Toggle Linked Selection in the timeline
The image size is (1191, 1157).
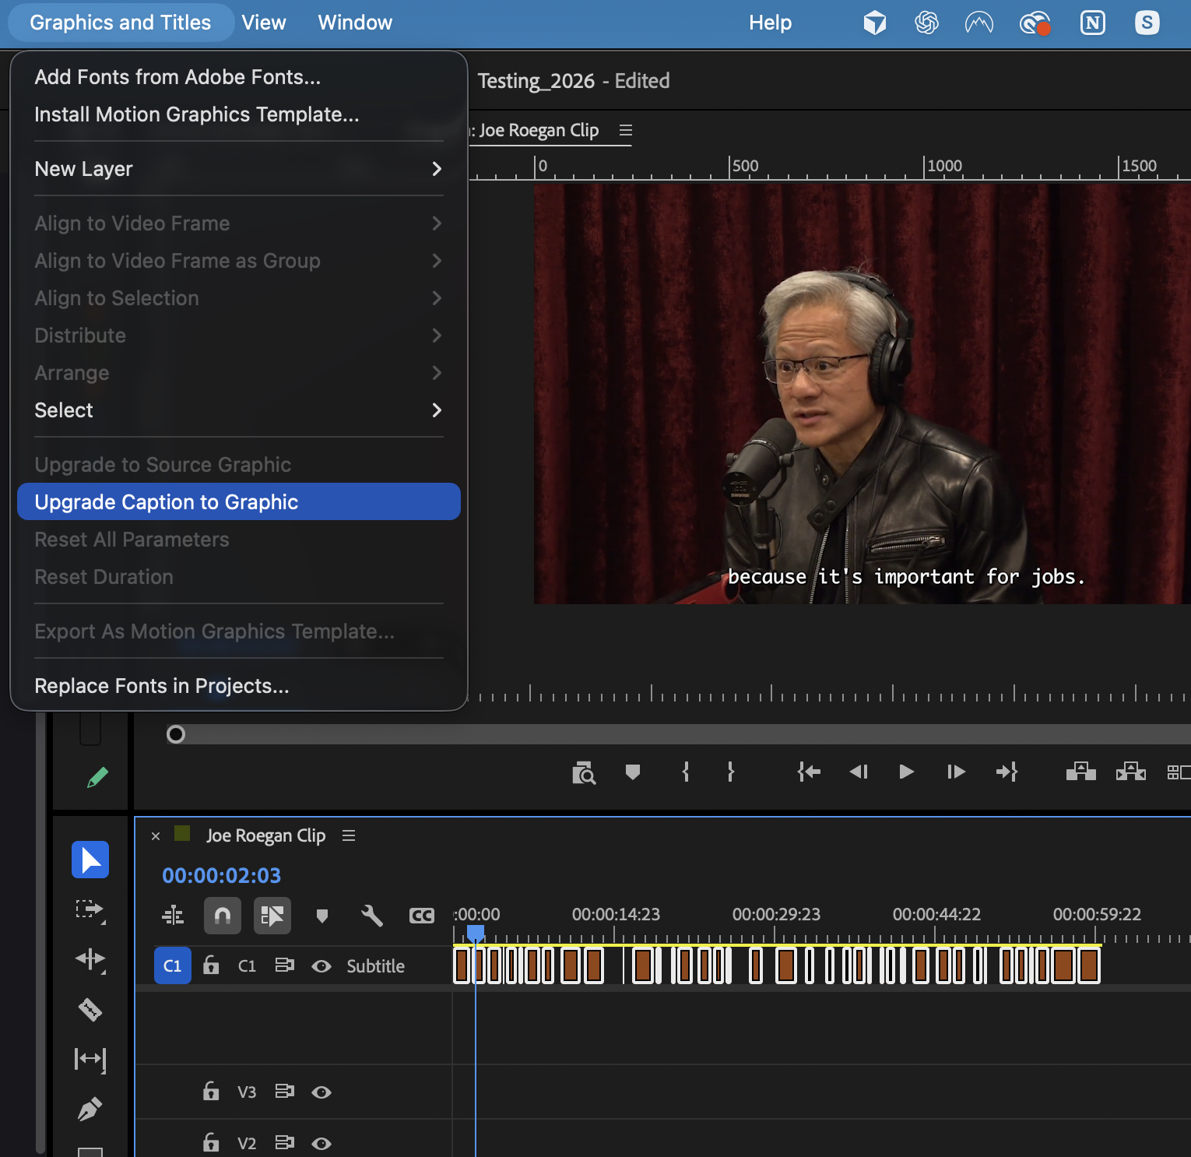272,916
